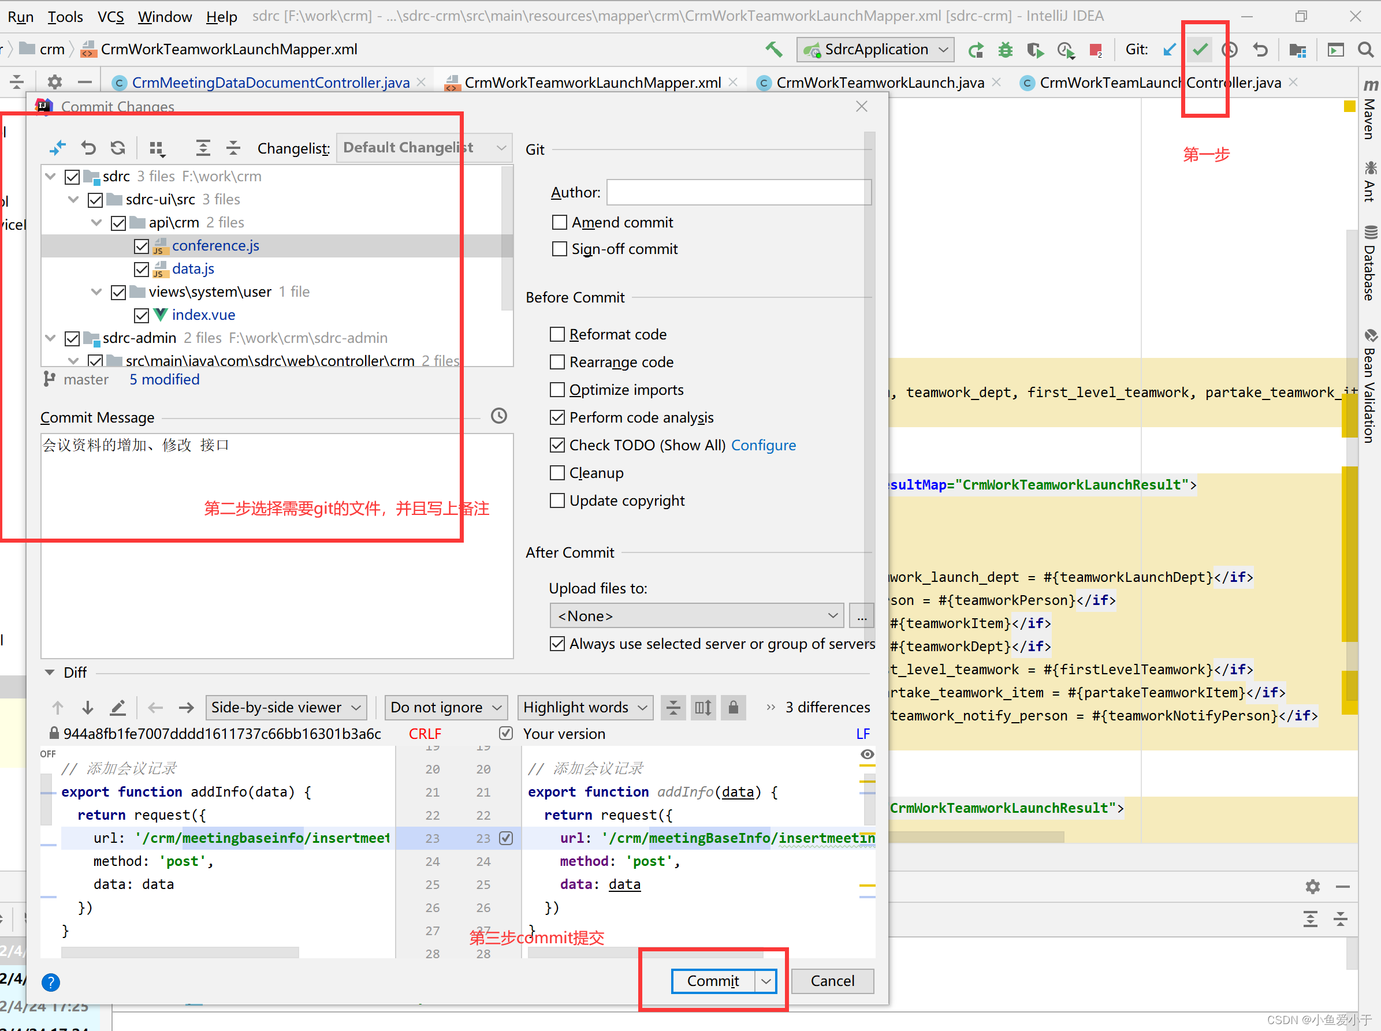Uncheck Perform code analysis

click(x=557, y=417)
